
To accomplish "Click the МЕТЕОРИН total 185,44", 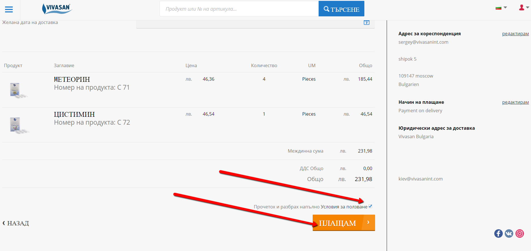I will click(365, 79).
